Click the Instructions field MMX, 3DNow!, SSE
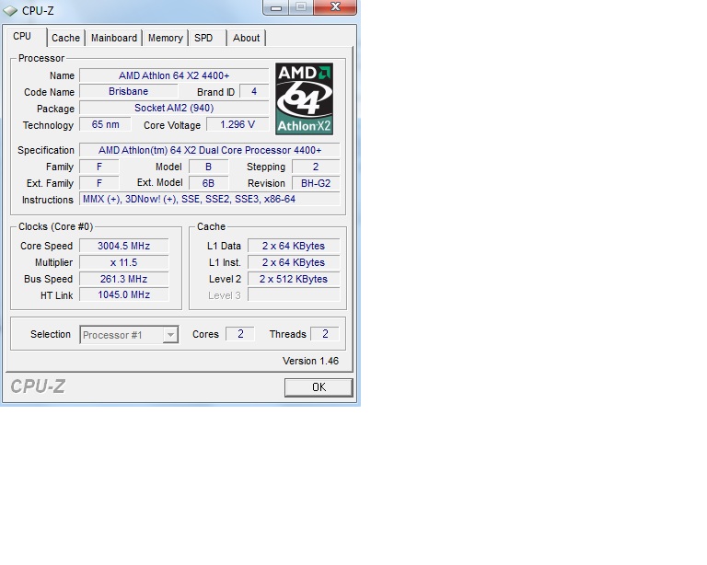The height and width of the screenshot is (565, 707). tap(210, 199)
